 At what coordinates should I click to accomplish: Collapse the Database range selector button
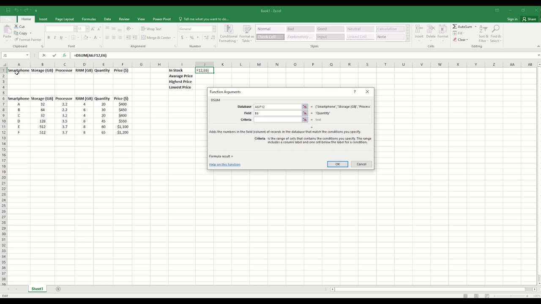(x=305, y=107)
